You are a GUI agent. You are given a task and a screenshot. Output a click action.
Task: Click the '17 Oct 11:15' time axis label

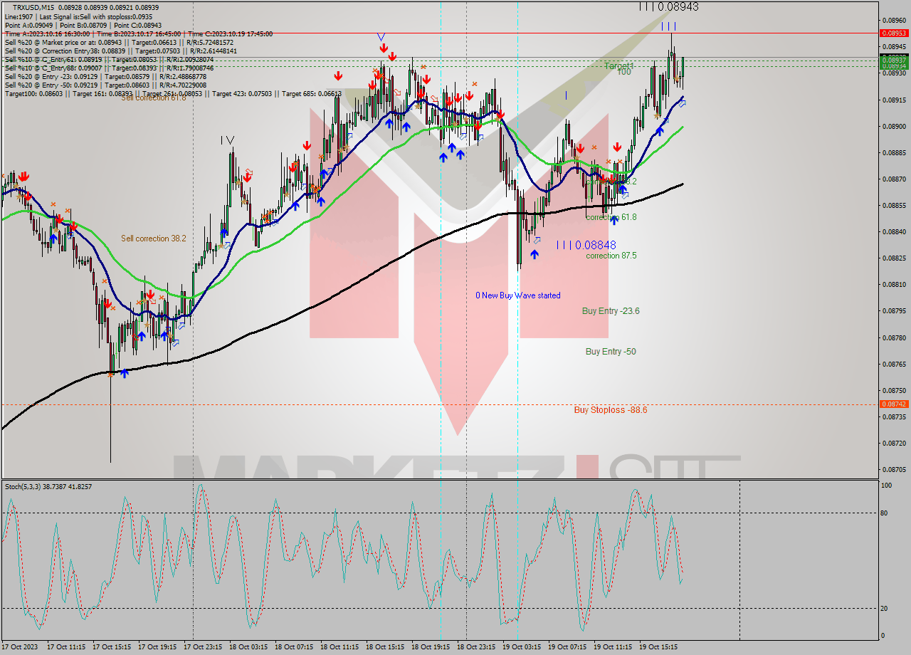tap(66, 647)
